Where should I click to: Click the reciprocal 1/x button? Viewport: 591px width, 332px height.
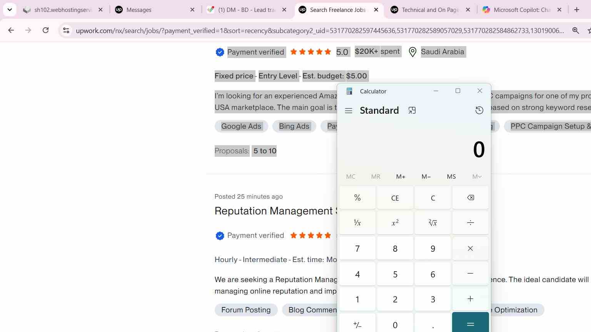coord(357,223)
